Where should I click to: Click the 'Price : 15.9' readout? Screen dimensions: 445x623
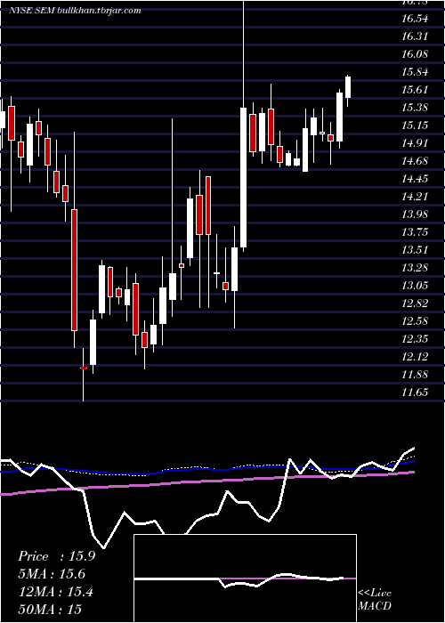(56, 556)
